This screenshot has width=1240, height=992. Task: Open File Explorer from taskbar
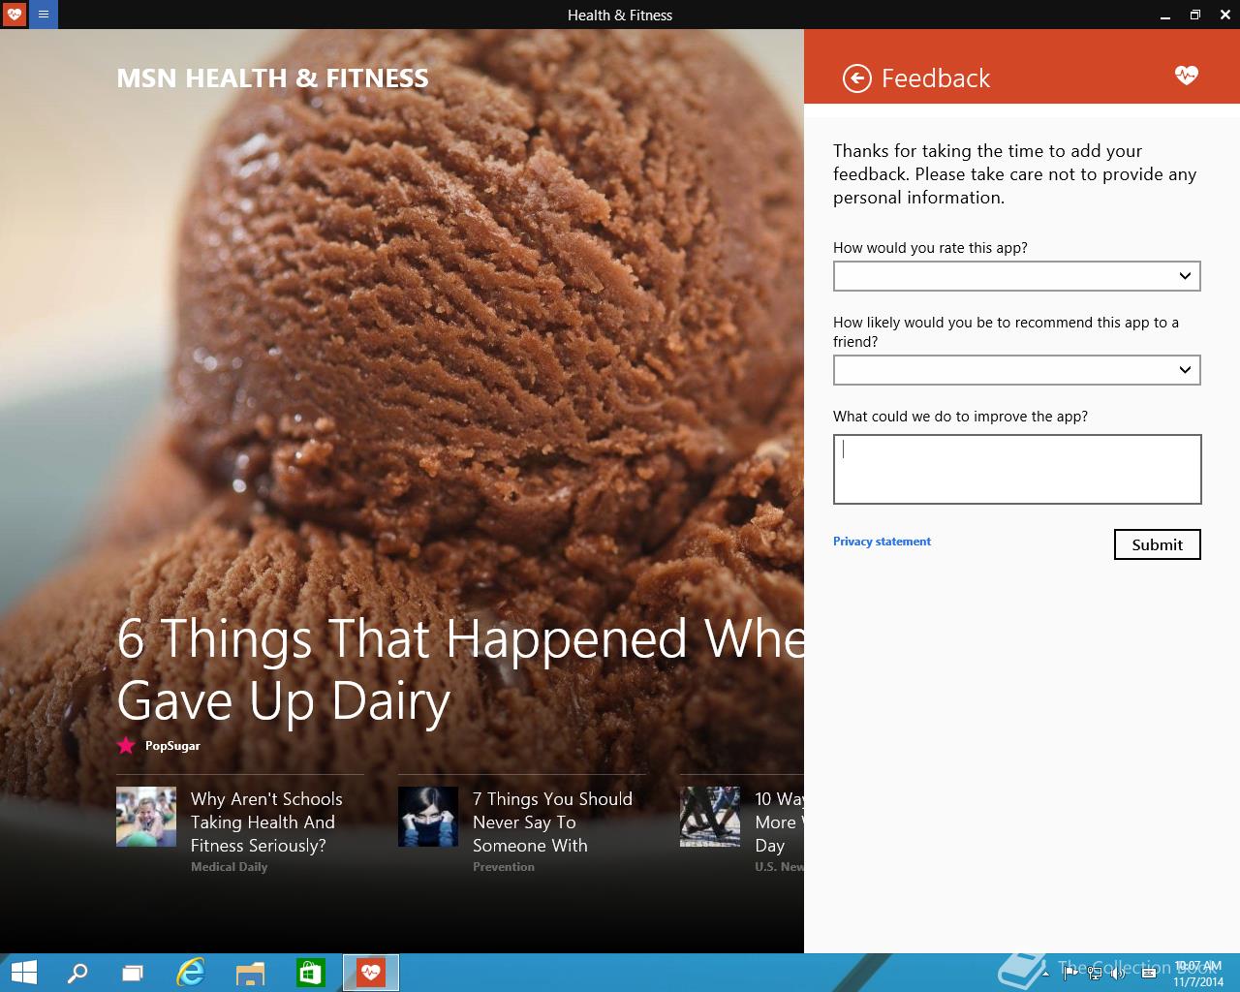[251, 973]
